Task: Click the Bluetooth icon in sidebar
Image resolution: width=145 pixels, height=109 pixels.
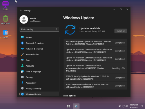Action: (x=22, y=43)
